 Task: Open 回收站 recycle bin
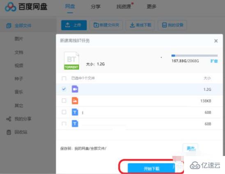pos(21,132)
